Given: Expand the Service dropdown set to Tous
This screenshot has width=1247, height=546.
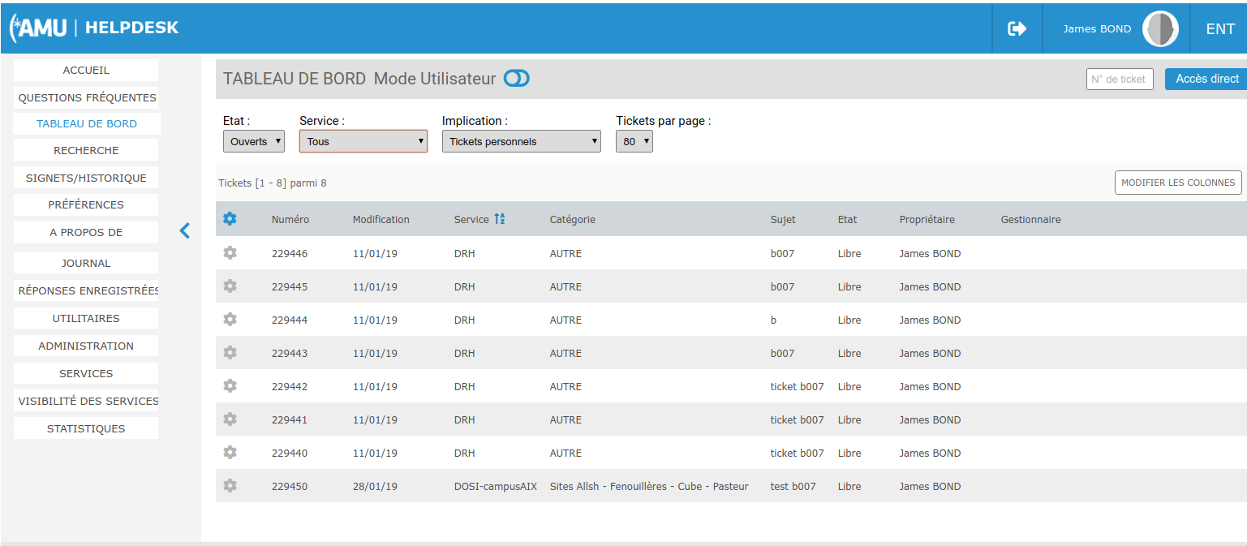Looking at the screenshot, I should pos(363,141).
